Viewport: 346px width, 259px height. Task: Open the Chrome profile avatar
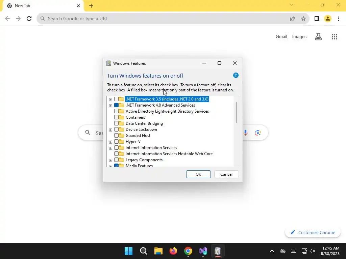(328, 19)
